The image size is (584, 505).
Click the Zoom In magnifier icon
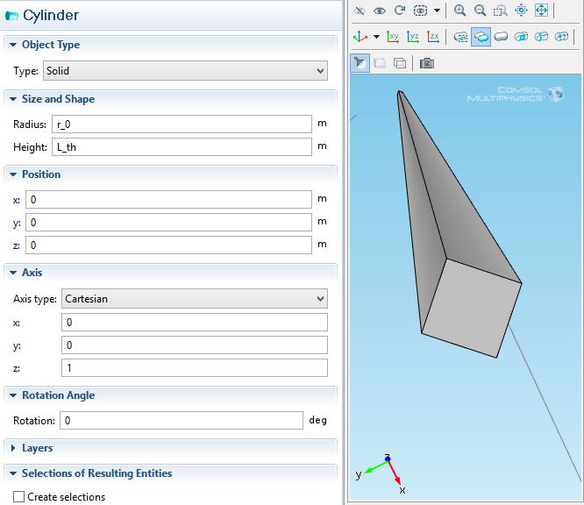pyautogui.click(x=459, y=11)
